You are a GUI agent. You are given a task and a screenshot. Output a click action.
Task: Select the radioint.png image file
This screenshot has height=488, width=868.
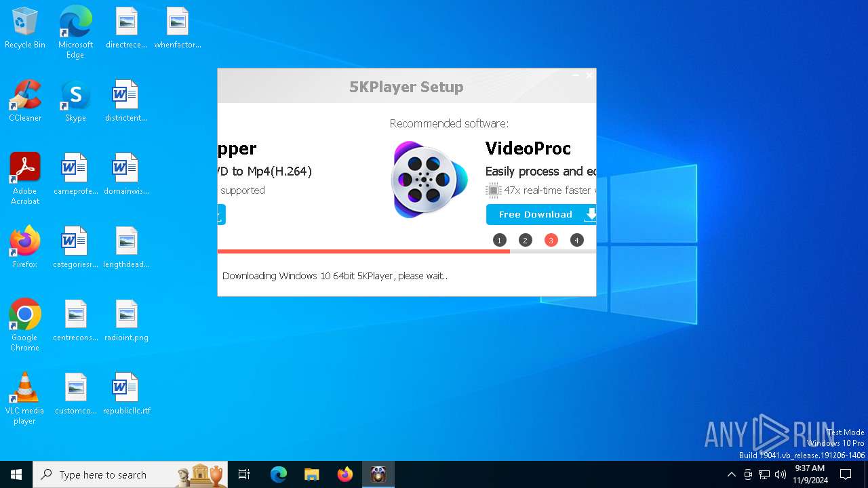[126, 321]
